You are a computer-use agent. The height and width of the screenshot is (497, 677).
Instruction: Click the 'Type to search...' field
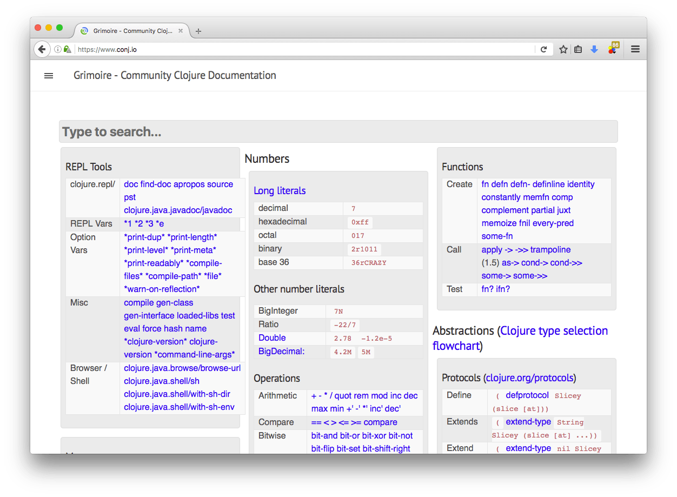point(338,131)
